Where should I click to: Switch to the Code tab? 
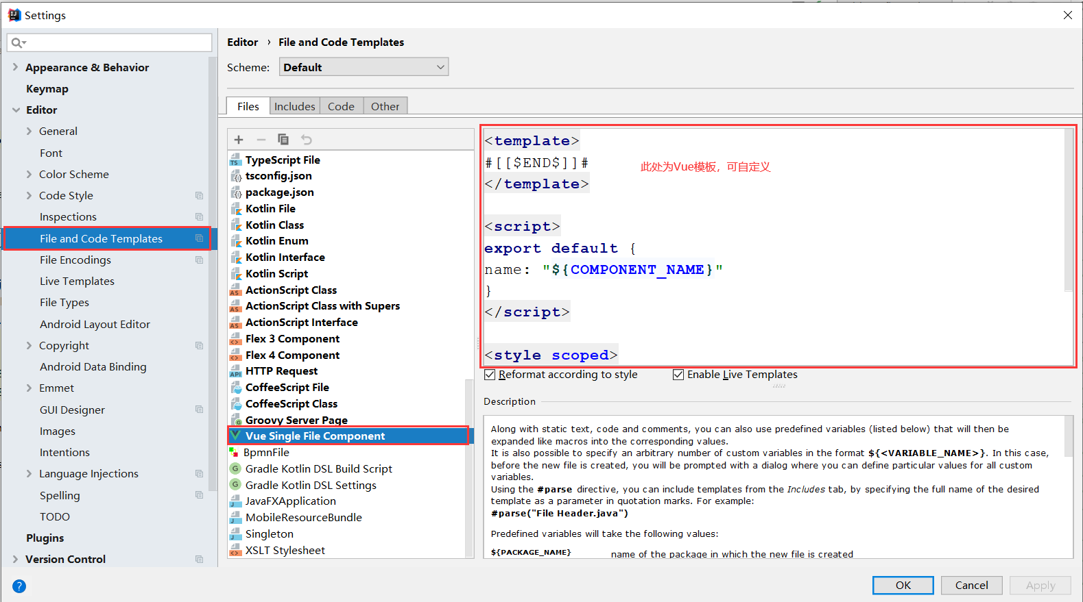click(x=341, y=106)
